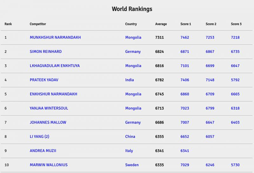Open the India country link
The height and width of the screenshot is (173, 254).
(130, 80)
